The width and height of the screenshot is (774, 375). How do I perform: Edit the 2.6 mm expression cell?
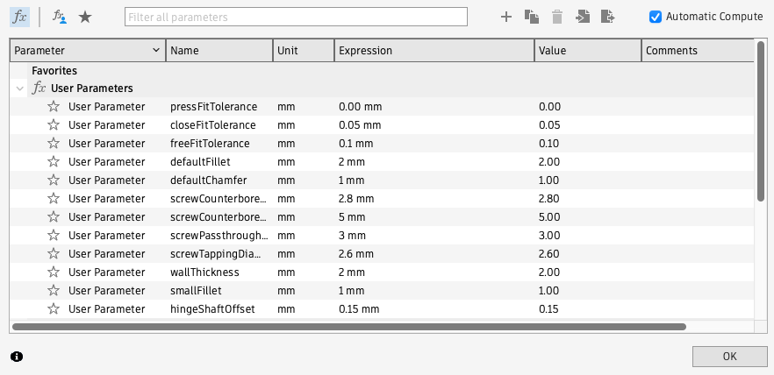(434, 254)
